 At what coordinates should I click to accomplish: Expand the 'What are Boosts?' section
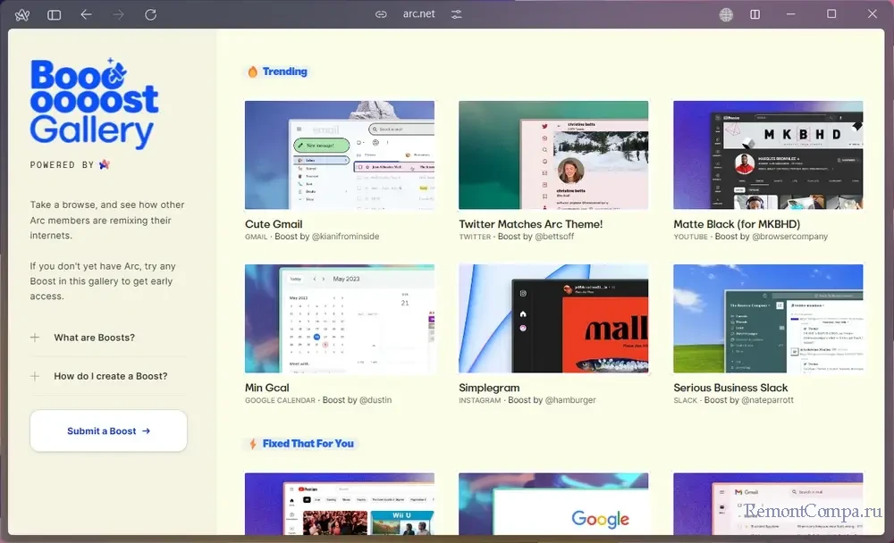tap(94, 338)
